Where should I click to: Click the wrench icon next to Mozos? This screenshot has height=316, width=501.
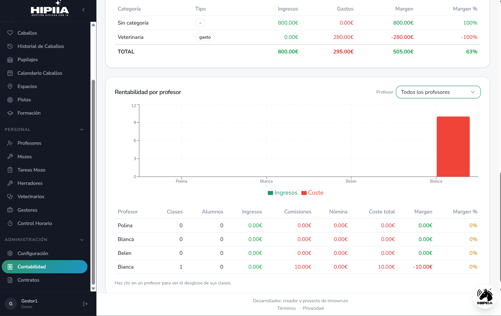click(10, 156)
